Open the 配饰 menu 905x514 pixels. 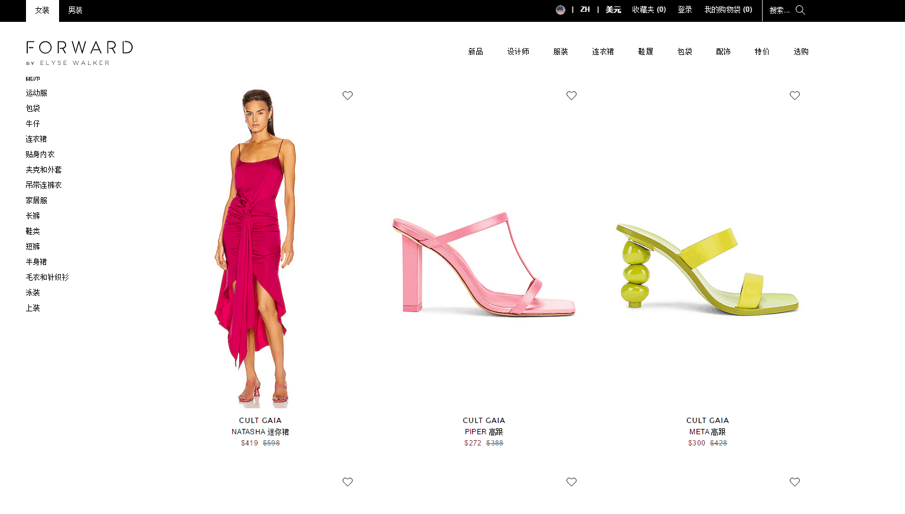pyautogui.click(x=723, y=52)
